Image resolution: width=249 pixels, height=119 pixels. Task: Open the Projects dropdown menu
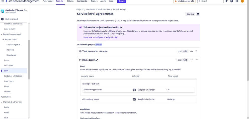(x=60, y=1)
